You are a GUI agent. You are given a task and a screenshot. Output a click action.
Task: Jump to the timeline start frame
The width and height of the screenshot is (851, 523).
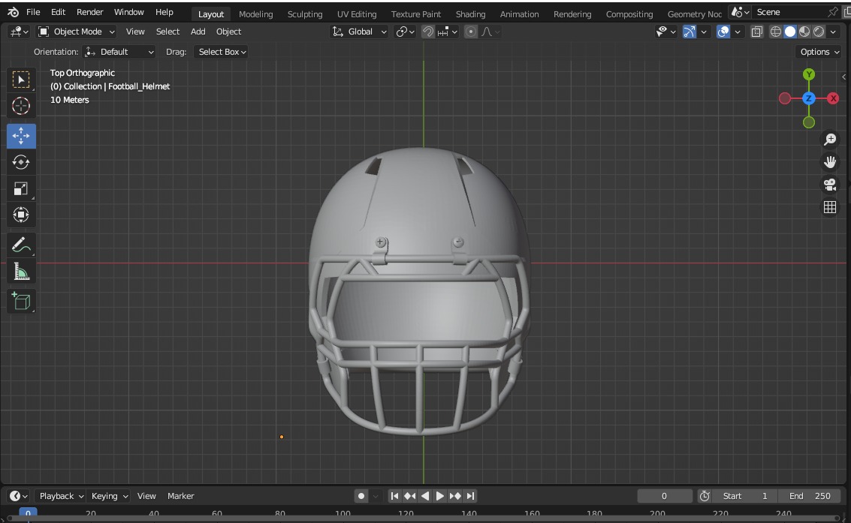(x=394, y=496)
